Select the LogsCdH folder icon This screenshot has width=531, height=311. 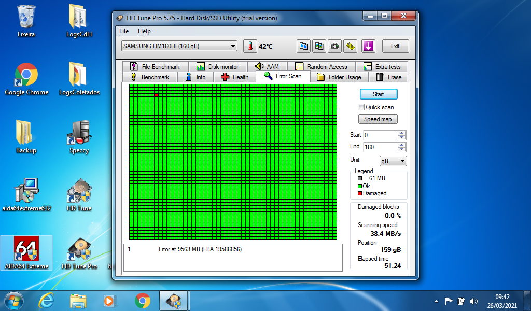pyautogui.click(x=79, y=21)
